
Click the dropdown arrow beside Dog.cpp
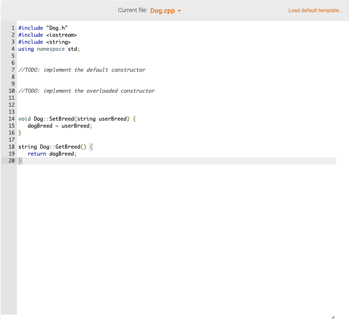(x=179, y=11)
